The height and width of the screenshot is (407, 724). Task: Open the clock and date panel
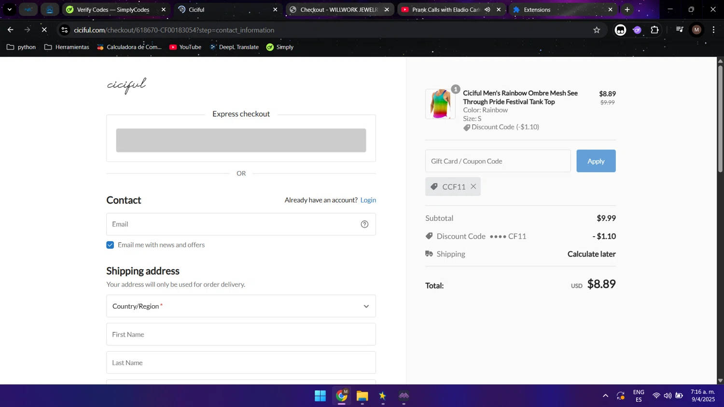click(x=703, y=396)
